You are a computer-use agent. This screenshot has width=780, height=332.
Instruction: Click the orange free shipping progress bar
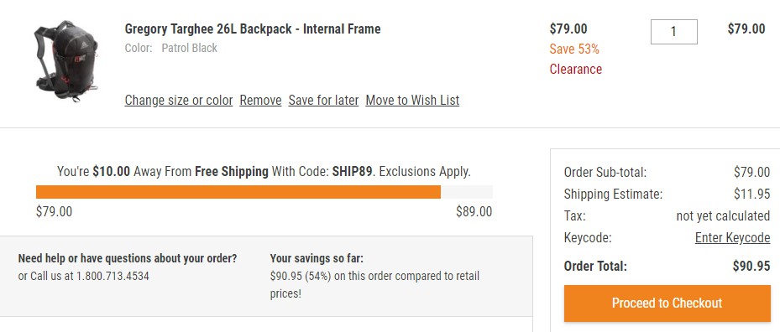coord(238,192)
